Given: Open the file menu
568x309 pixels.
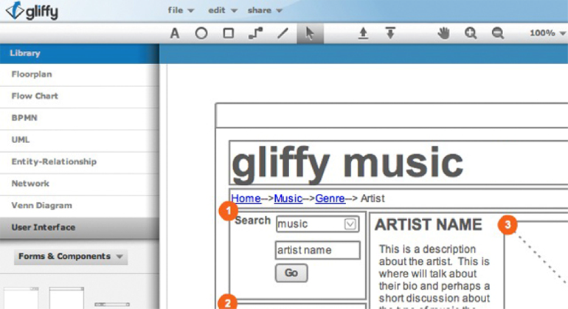Looking at the screenshot, I should pos(181,10).
